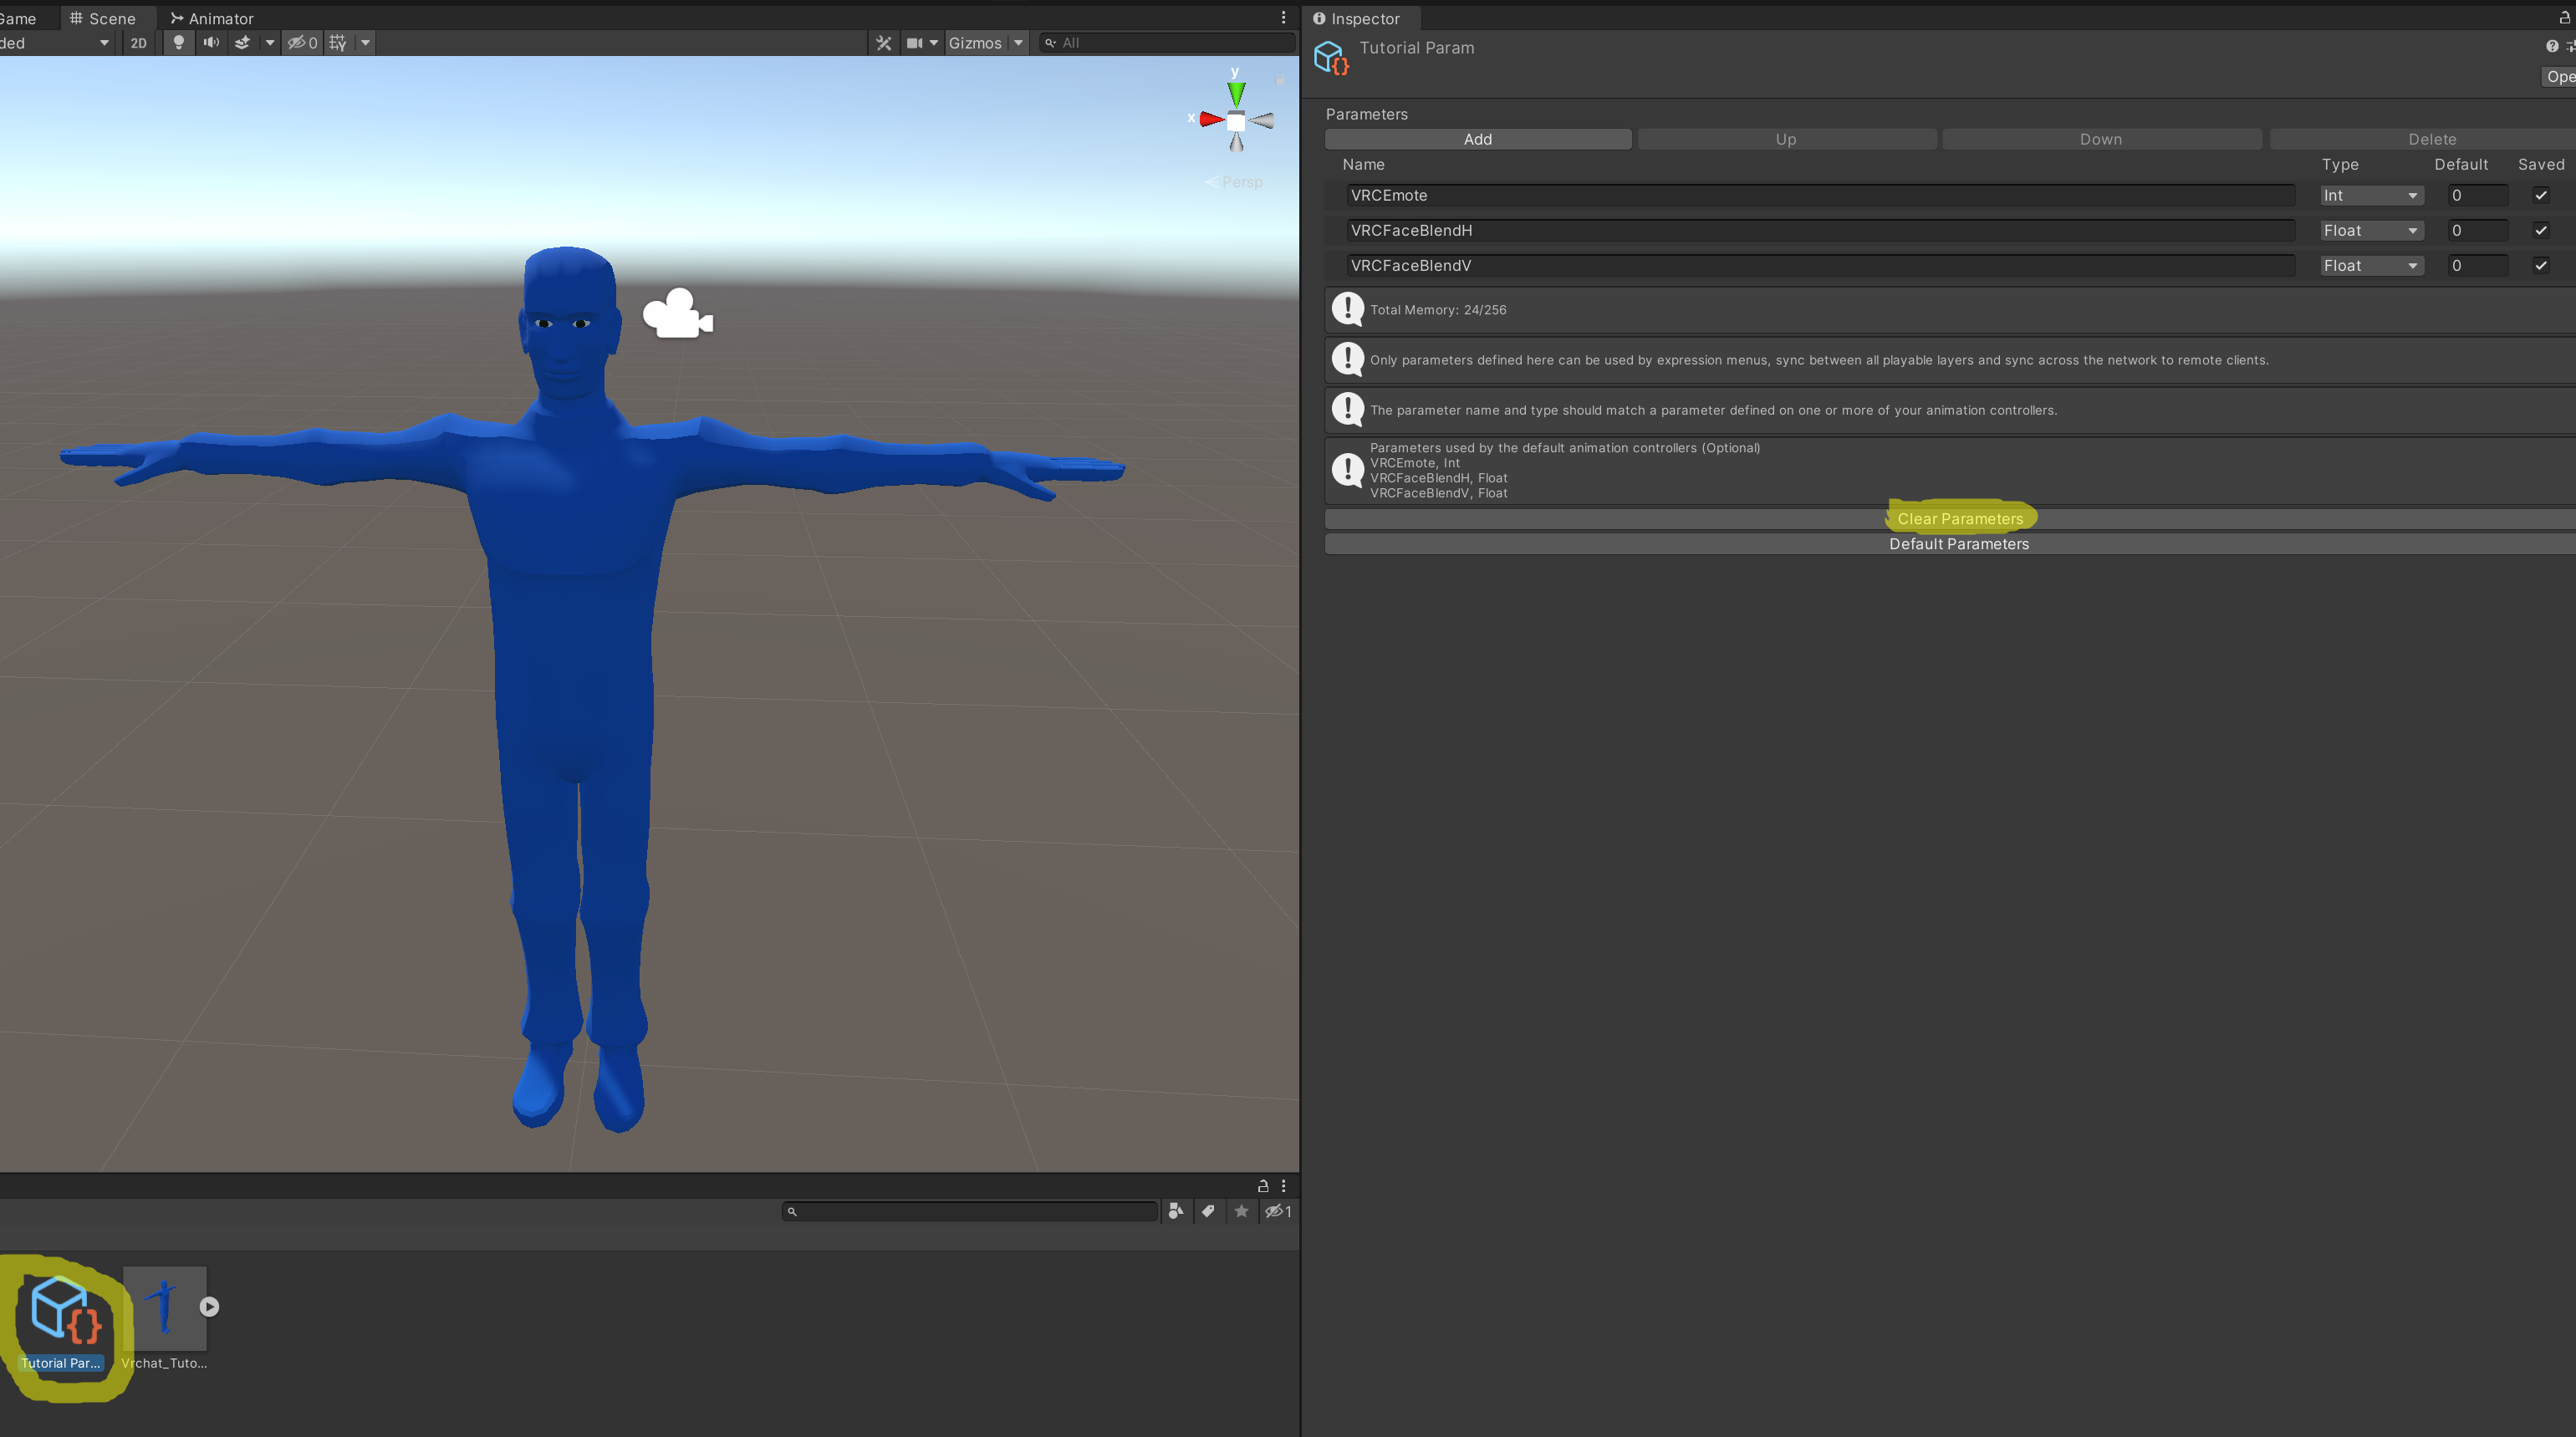Click the Clear Parameters button
Viewport: 2576px width, 1437px height.
click(x=1959, y=518)
